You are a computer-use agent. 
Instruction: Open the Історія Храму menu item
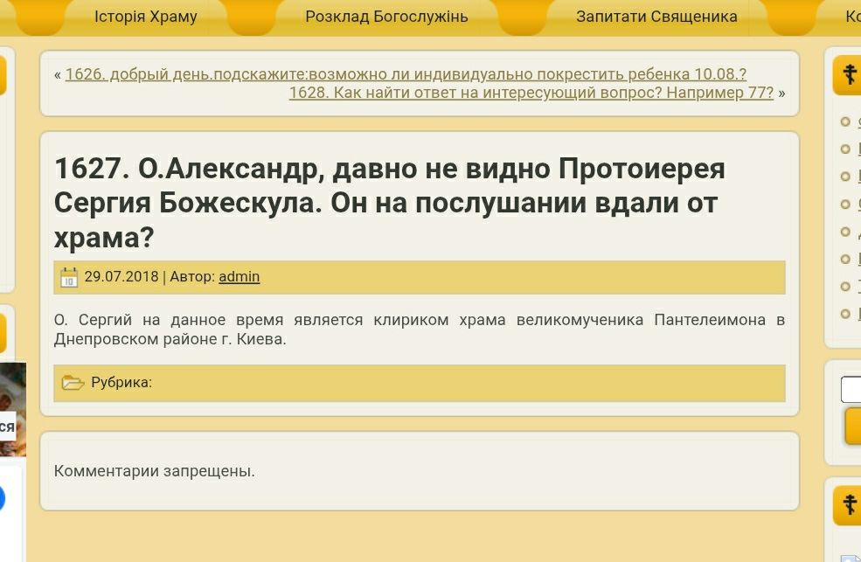pos(146,17)
